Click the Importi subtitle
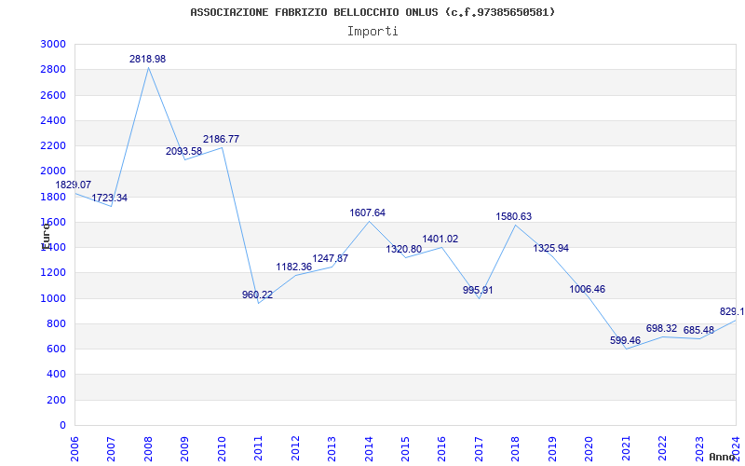This screenshot has height=466, width=745. [x=372, y=32]
